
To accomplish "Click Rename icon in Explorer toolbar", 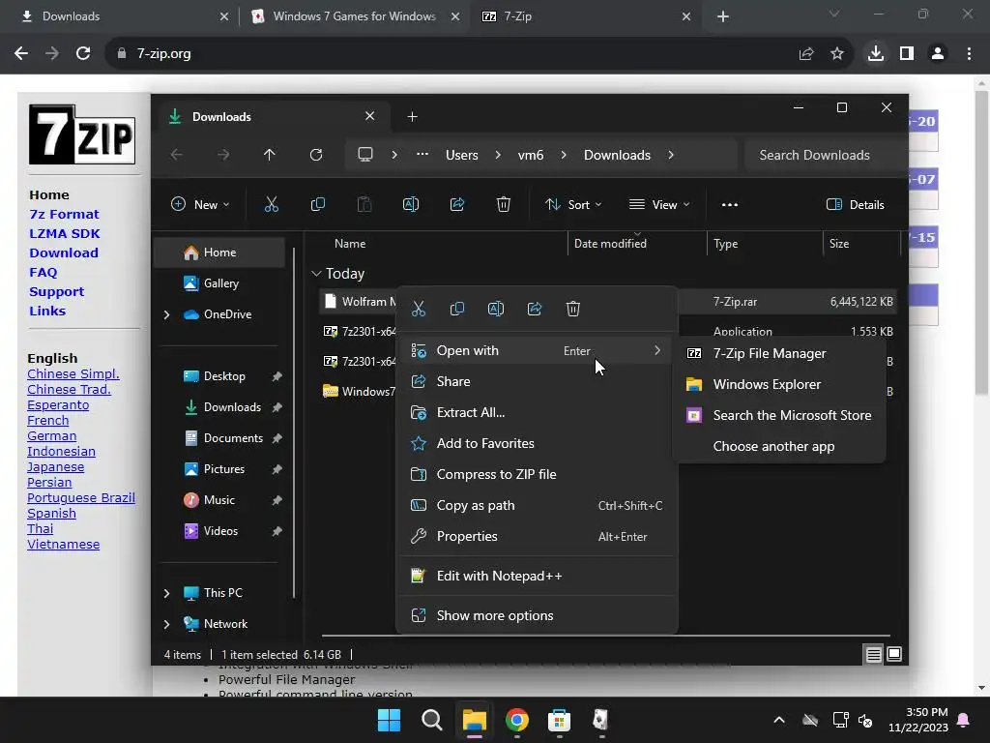I will click(410, 205).
